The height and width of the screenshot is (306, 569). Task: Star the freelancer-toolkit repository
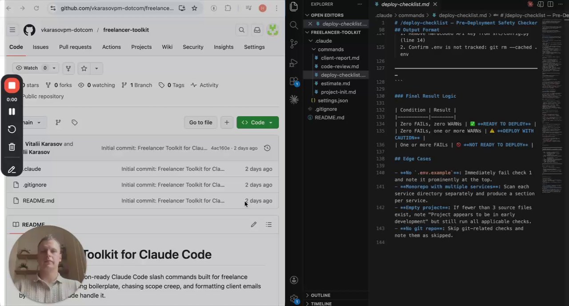click(x=84, y=68)
